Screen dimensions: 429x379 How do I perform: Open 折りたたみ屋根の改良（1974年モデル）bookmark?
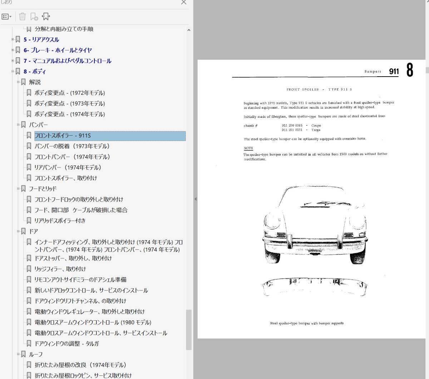click(x=80, y=365)
